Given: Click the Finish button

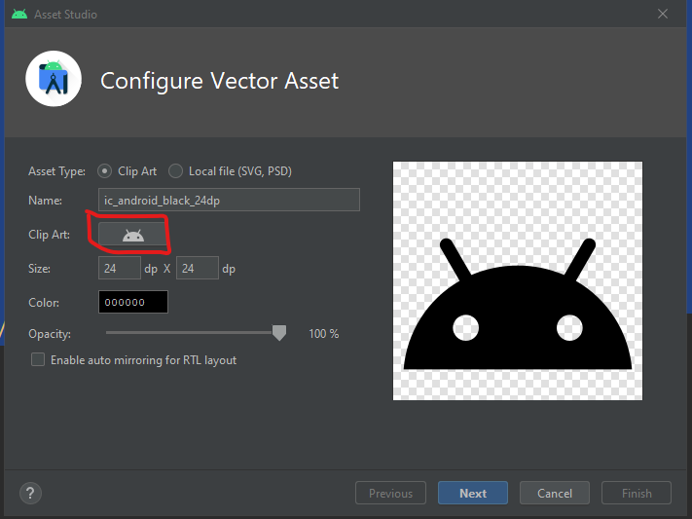Looking at the screenshot, I should pyautogui.click(x=637, y=493).
